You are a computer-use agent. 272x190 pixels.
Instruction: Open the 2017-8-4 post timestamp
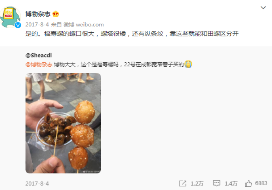(37, 24)
